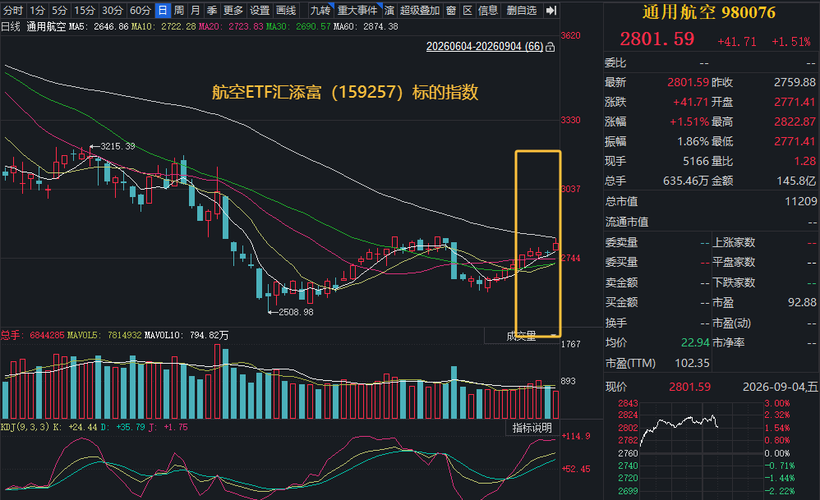
Task: Click the 日线 通用航空 chart label
Action: (34, 26)
